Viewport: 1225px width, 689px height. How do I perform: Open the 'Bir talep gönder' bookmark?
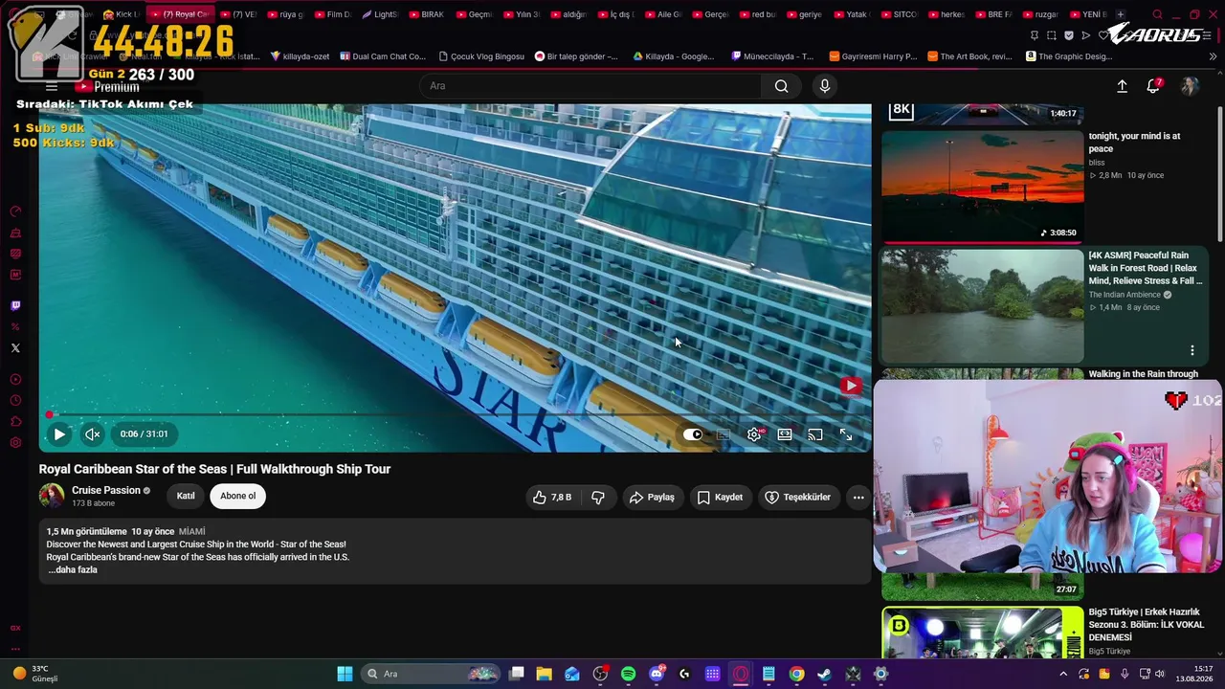[x=576, y=56]
